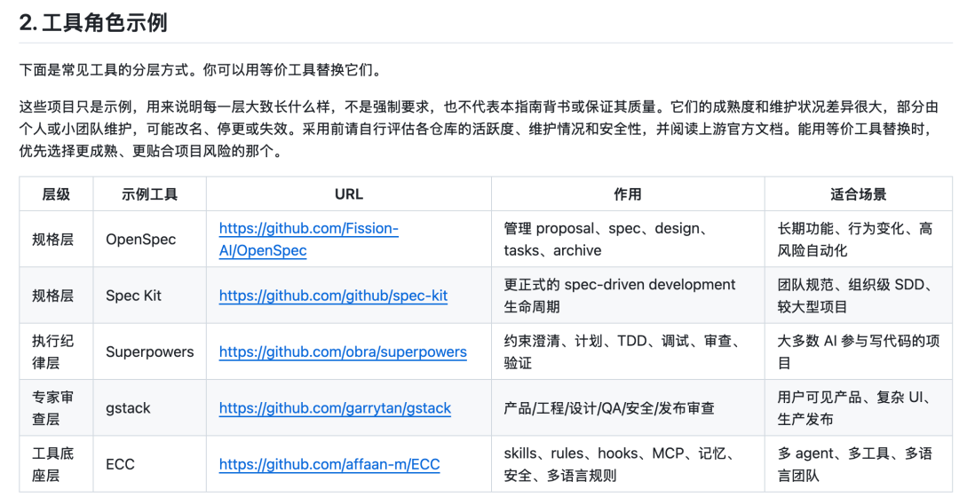The image size is (959, 497).
Task: Open the affaan-m/ECC GitHub link
Action: click(329, 464)
